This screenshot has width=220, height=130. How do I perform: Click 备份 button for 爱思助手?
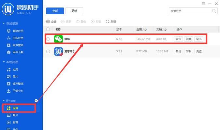178,51
